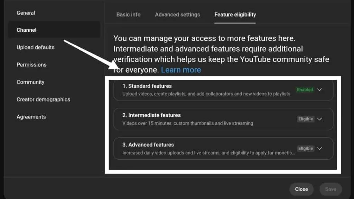Open Creator demographics section
The image size is (354, 199).
pos(43,99)
